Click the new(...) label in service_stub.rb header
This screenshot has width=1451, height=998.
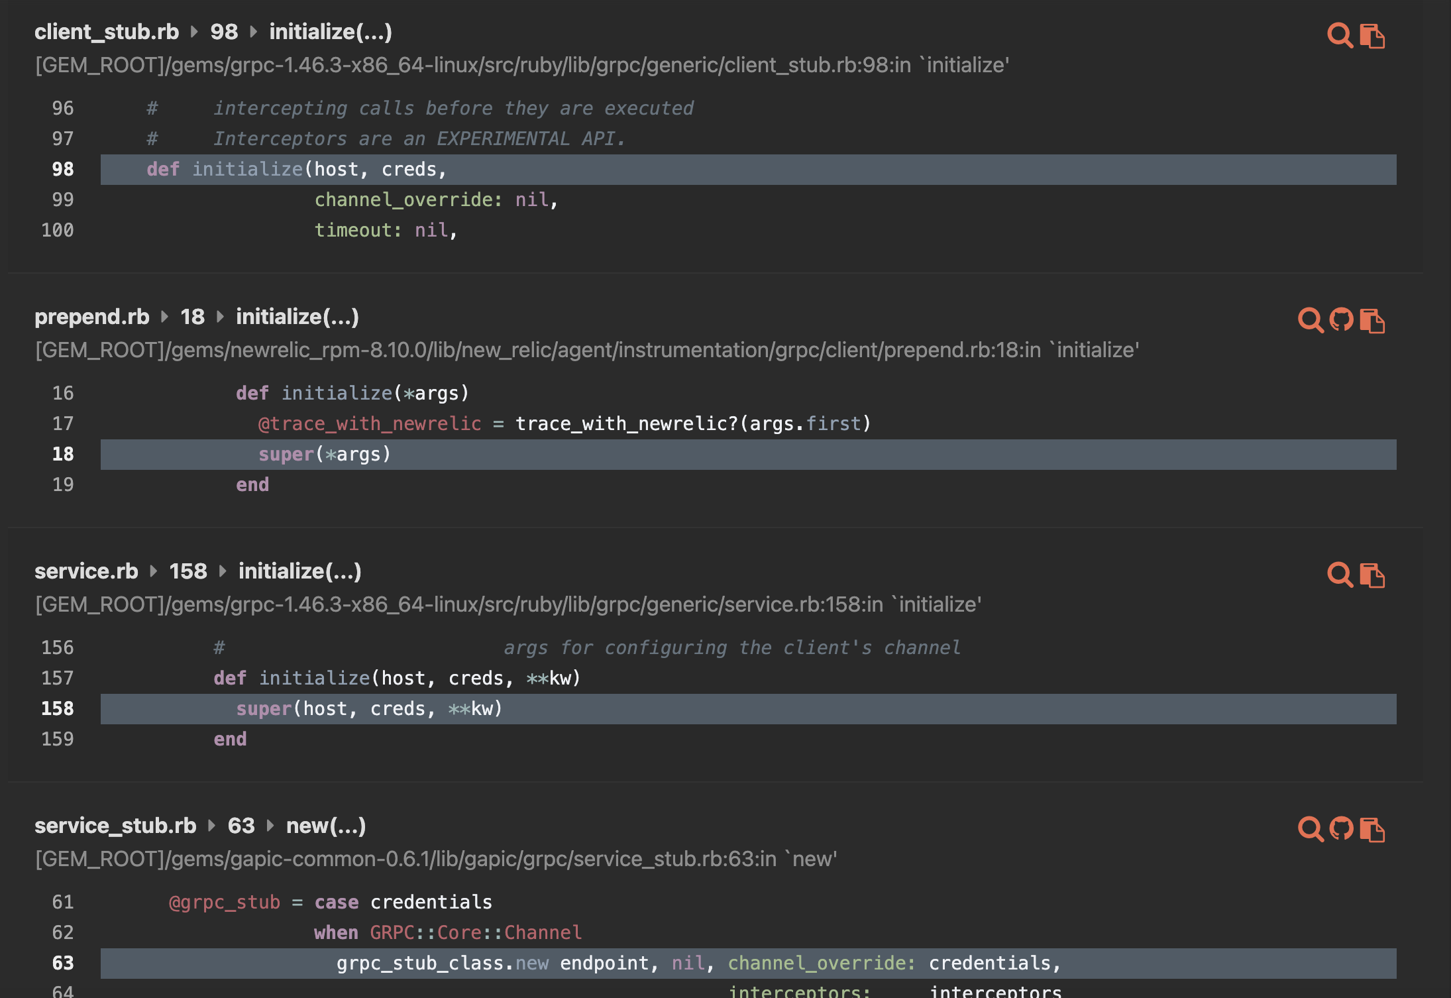325,826
